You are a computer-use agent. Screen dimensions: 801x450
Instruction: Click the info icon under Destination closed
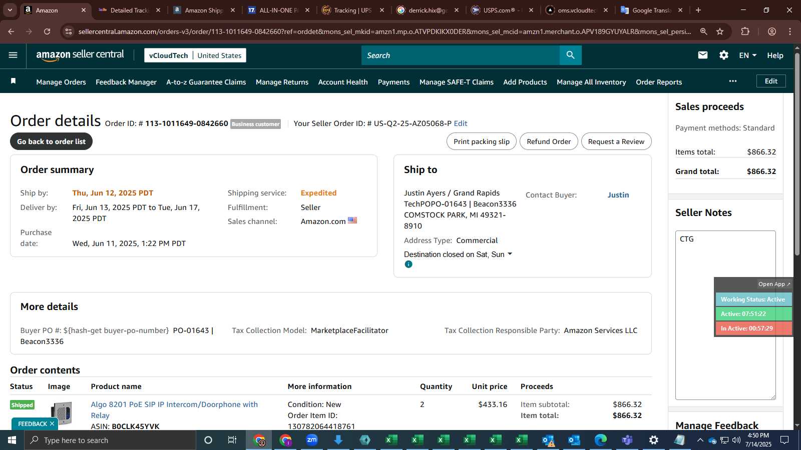[x=409, y=264]
